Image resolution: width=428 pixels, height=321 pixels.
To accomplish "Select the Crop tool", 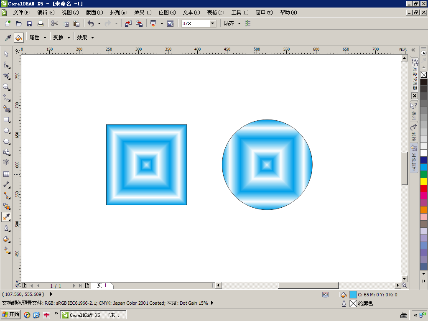I will [x=6, y=76].
